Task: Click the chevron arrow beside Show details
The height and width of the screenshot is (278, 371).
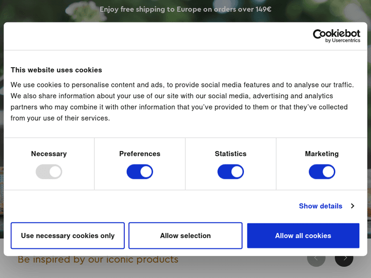Action: coord(353,206)
